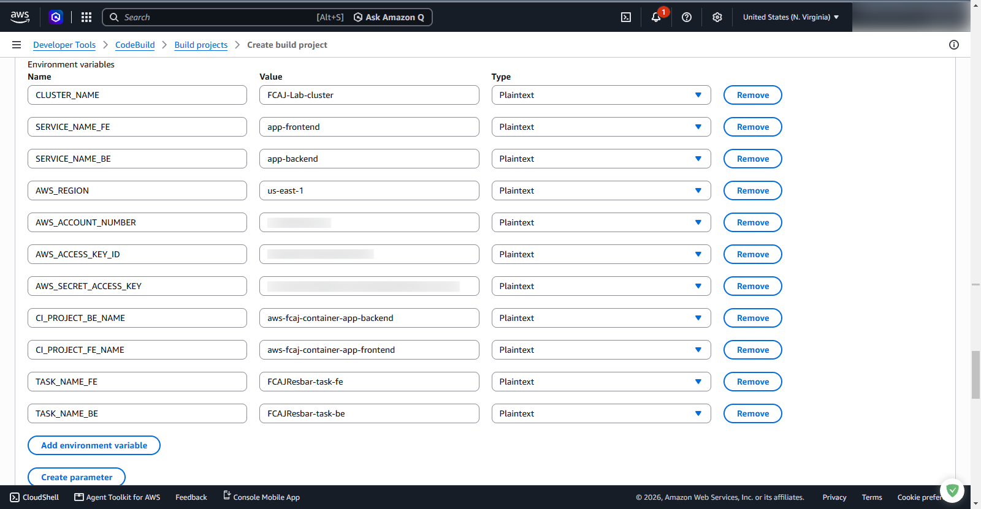Open the notifications bell icon
981x509 pixels.
(x=656, y=17)
